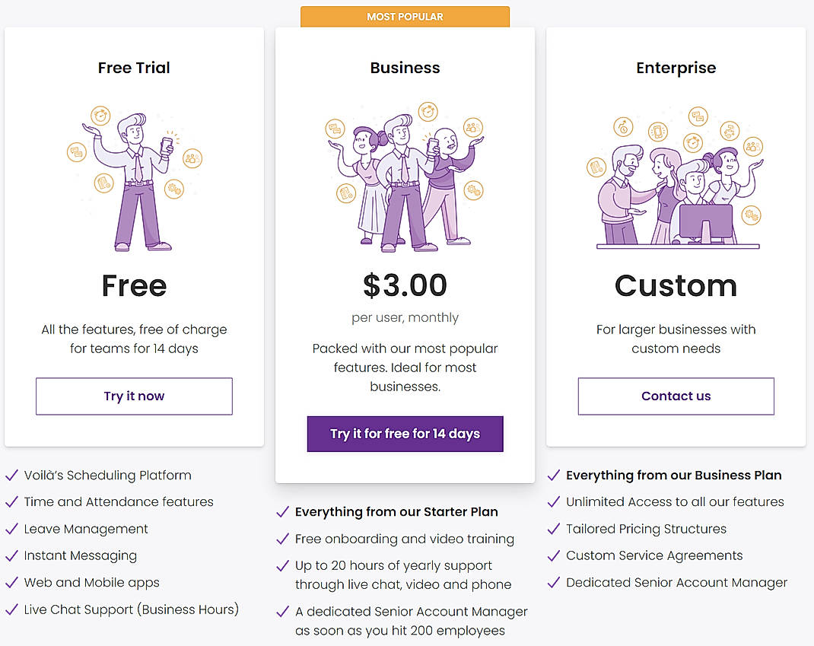This screenshot has width=814, height=646.
Task: Click the chat bubble icon in the Business illustration
Action: (335, 129)
